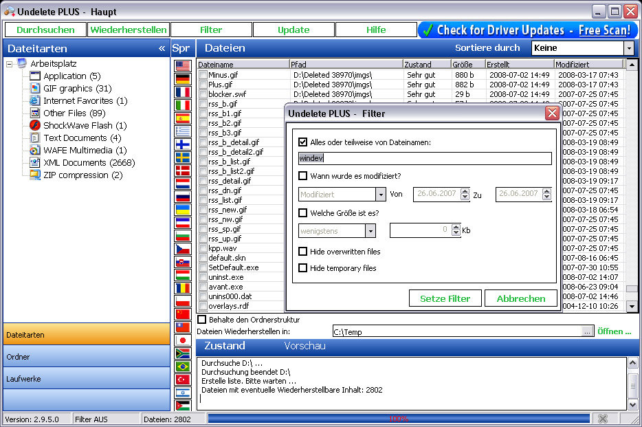The image size is (642, 427).
Task: Collapse the Dateitarten panel with « arrows
Action: (x=162, y=48)
